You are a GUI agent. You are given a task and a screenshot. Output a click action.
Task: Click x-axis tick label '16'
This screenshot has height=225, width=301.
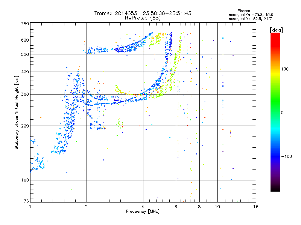coord(256,207)
